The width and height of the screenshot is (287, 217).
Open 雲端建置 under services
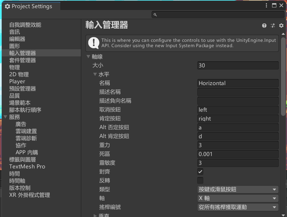click(26, 131)
